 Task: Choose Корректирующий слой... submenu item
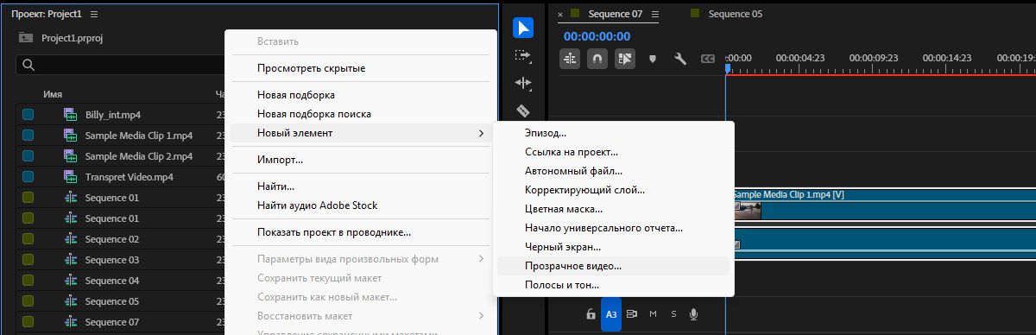point(584,190)
